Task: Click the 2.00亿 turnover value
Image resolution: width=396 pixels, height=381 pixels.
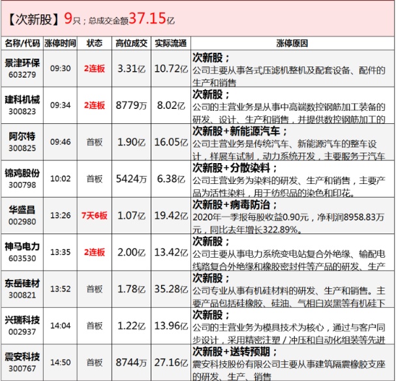Action: point(131,252)
